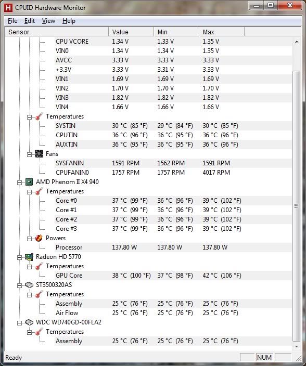Collapse the AMD Phenom II X4 940 node
Screen dimensions: 306x366
20,182
